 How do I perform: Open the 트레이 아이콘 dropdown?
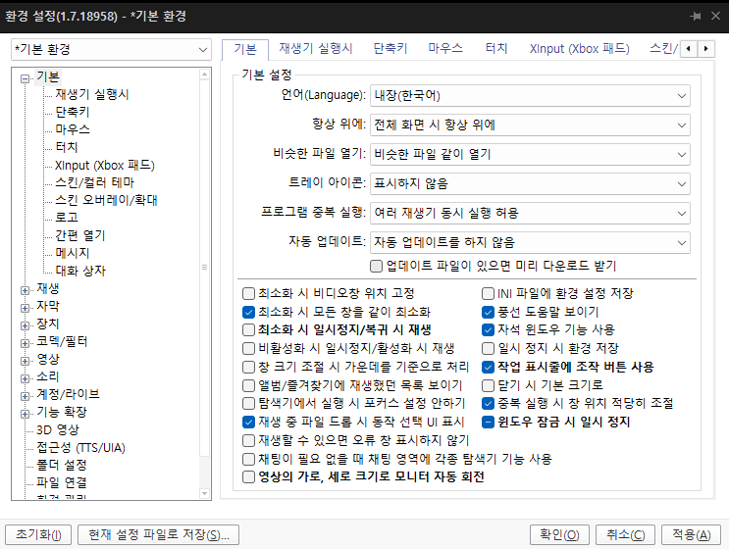[x=530, y=184]
